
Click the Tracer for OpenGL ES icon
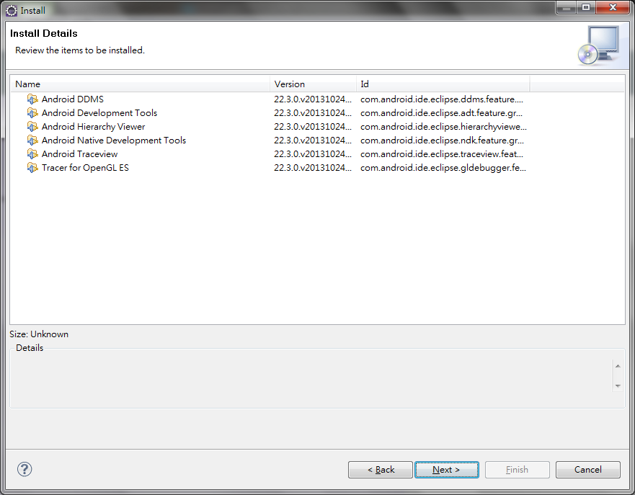point(32,168)
